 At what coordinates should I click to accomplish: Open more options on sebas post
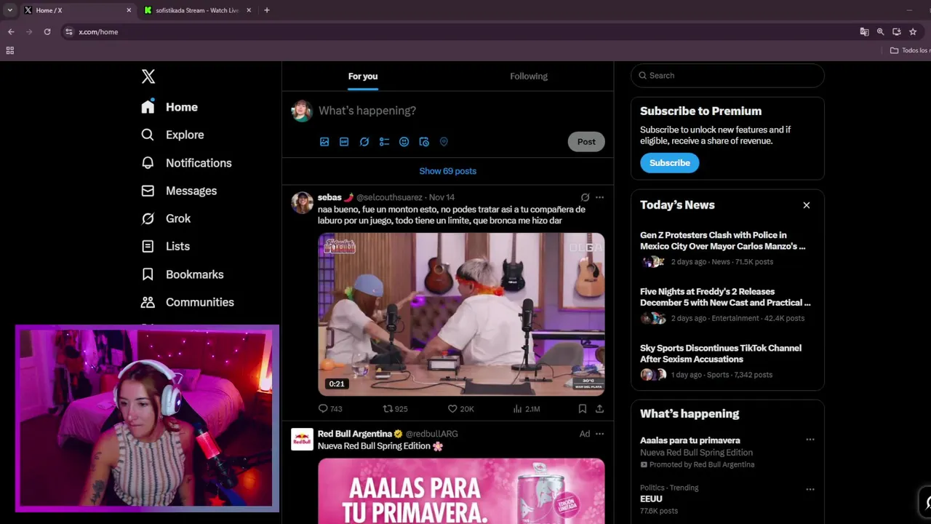pyautogui.click(x=599, y=197)
